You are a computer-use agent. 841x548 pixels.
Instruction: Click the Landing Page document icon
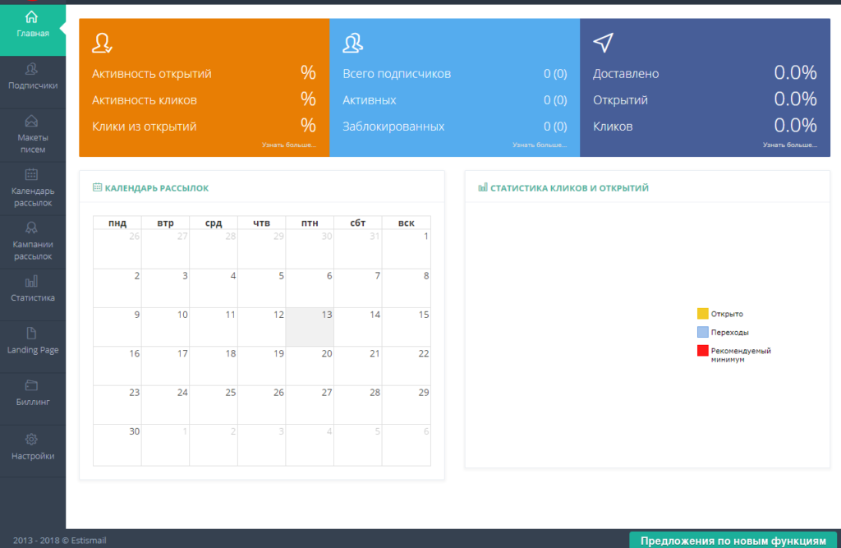tap(32, 334)
